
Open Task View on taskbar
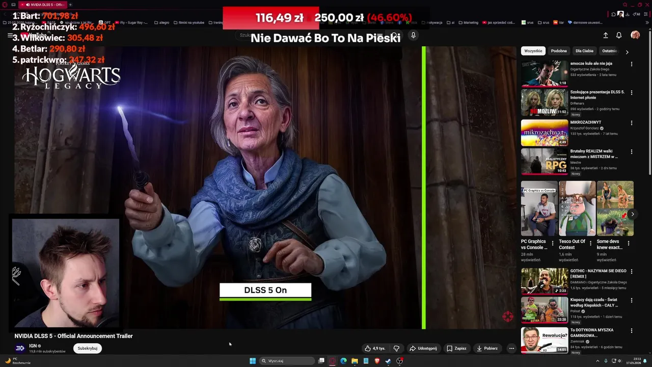(321, 361)
